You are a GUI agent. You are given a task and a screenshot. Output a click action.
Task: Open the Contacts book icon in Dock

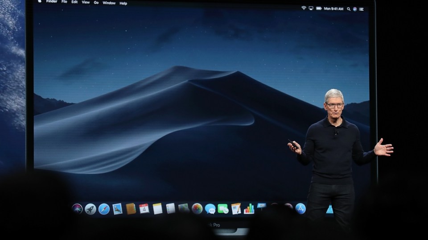131,209
